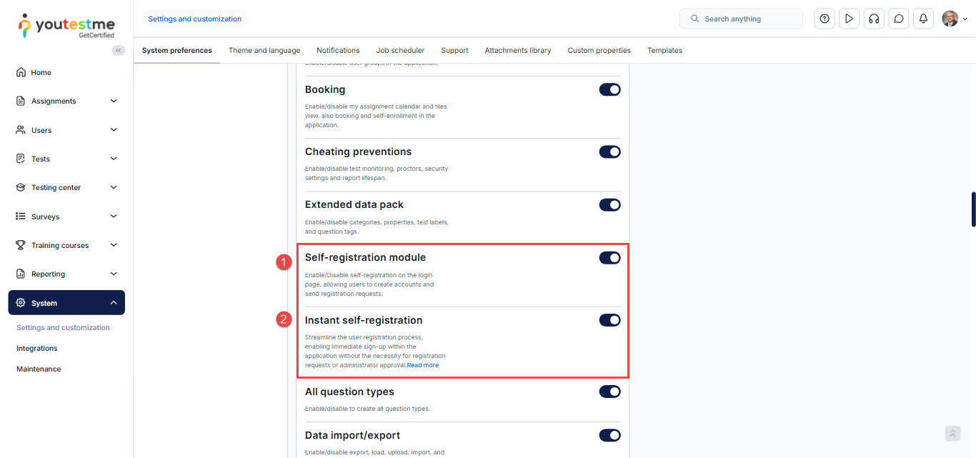The width and height of the screenshot is (976, 458).
Task: Click the help question mark icon
Action: click(825, 19)
